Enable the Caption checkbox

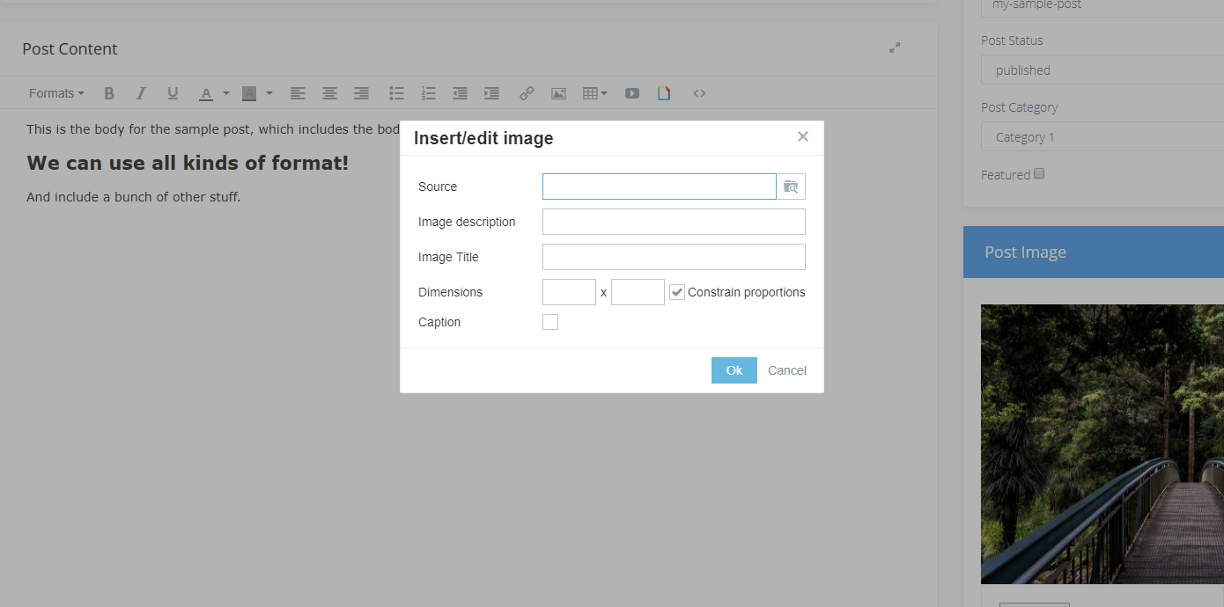(550, 322)
